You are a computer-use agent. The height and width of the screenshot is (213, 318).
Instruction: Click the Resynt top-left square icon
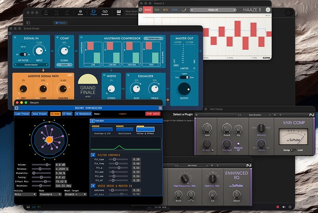pyautogui.click(x=17, y=108)
